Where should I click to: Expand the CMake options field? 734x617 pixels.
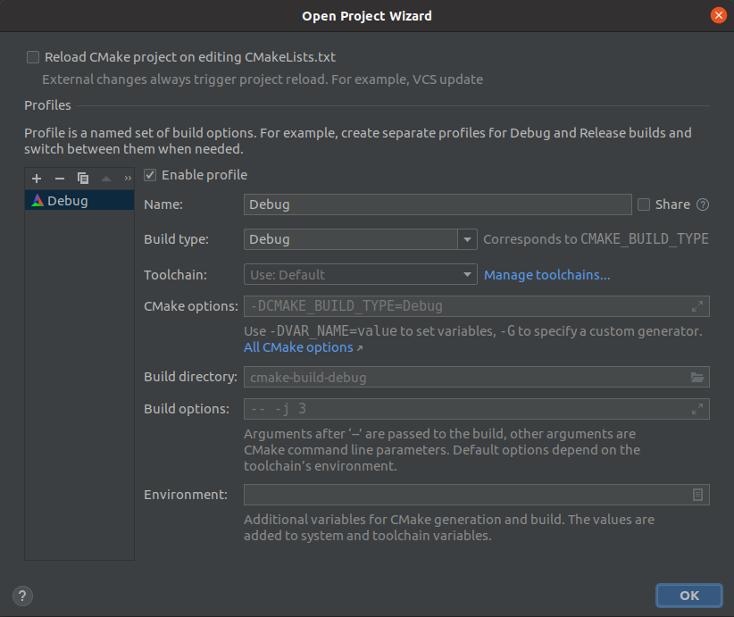(x=697, y=306)
